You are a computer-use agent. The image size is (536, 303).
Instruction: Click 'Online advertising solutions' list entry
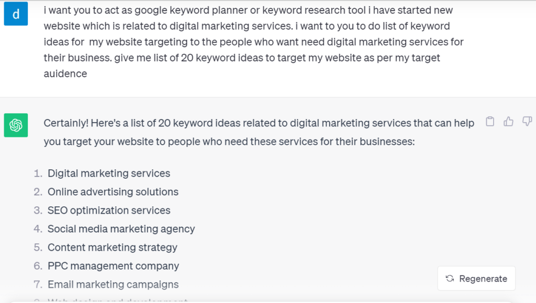[x=113, y=192]
